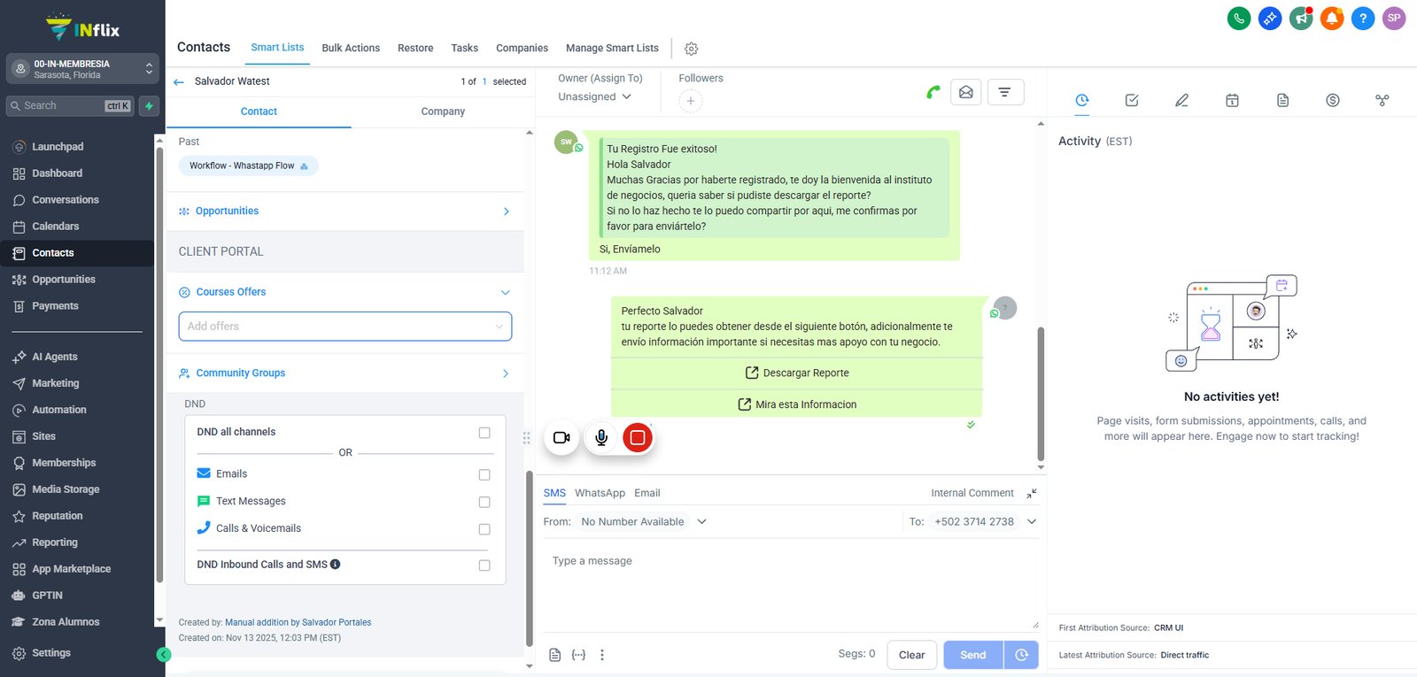This screenshot has height=677, width=1417.
Task: Switch to the WhatsApp message tab
Action: tap(600, 493)
